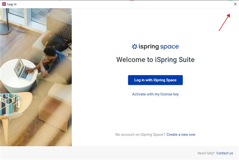This screenshot has height=160, width=239.
Task: Click the iSpring app icon in title bar
Action: point(4,4)
